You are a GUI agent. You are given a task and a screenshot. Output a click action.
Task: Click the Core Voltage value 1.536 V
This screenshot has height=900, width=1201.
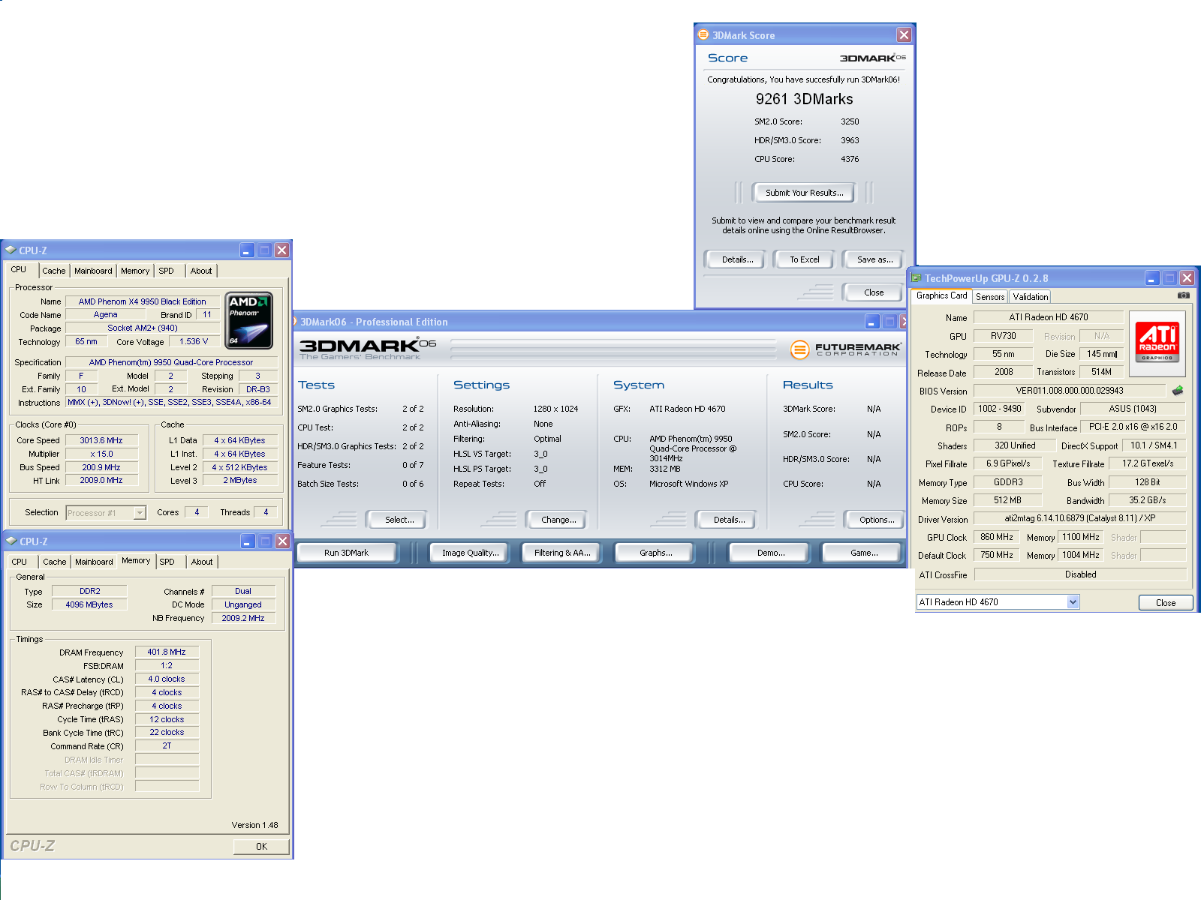click(194, 341)
